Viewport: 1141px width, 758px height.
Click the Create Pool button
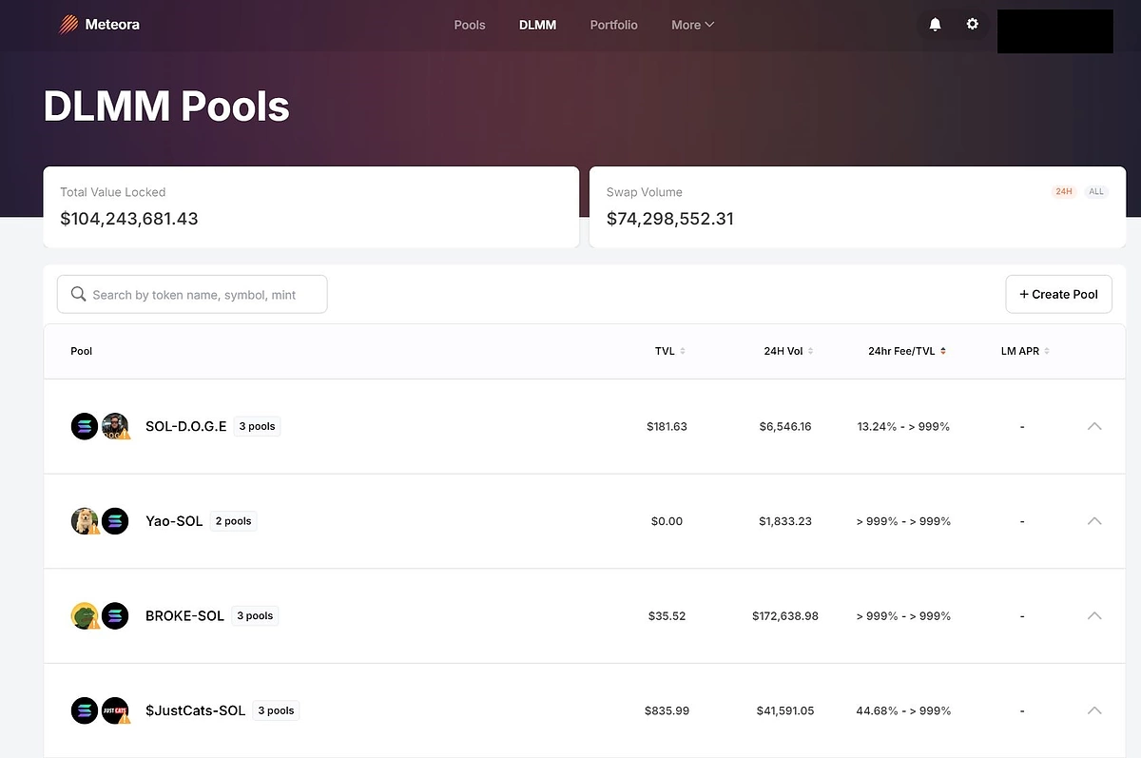click(1058, 295)
